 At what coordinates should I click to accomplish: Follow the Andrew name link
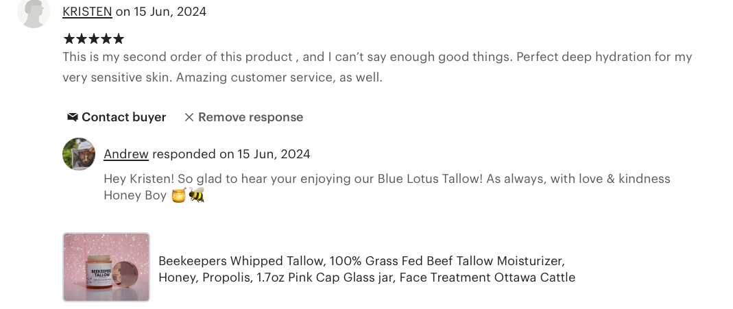126,154
